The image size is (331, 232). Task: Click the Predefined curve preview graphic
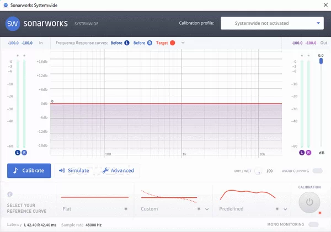pos(248,195)
